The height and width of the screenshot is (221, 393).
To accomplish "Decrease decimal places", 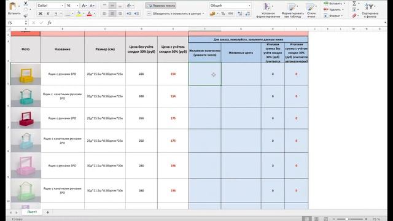I will point(247,14).
